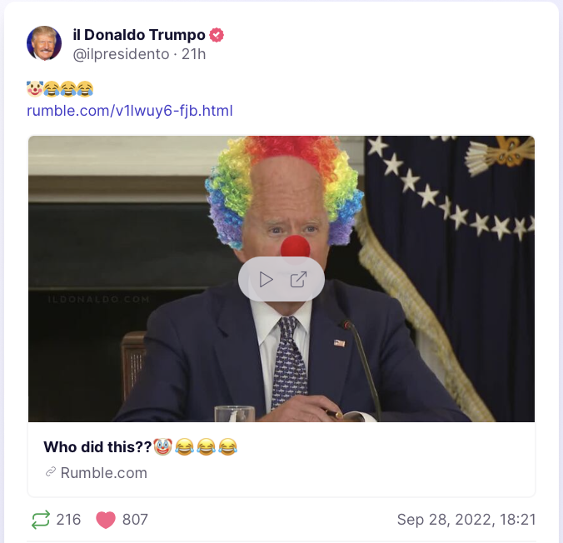Screen dimensions: 563x543
Task: Click the display name il Donaldo Trumpo
Action: point(139,35)
